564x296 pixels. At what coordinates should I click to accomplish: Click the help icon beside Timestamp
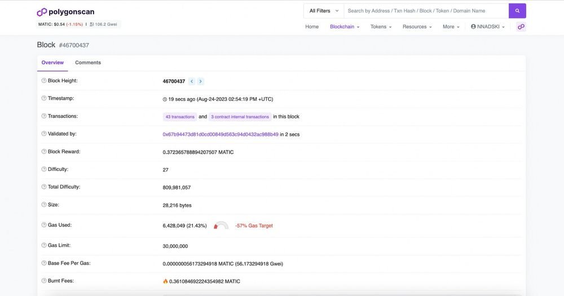44,98
